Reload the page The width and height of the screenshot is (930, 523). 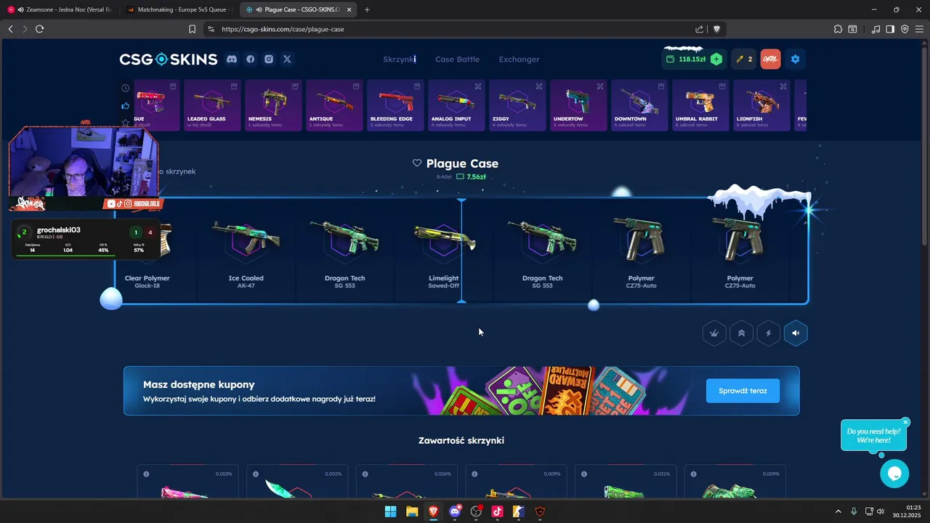(x=39, y=29)
